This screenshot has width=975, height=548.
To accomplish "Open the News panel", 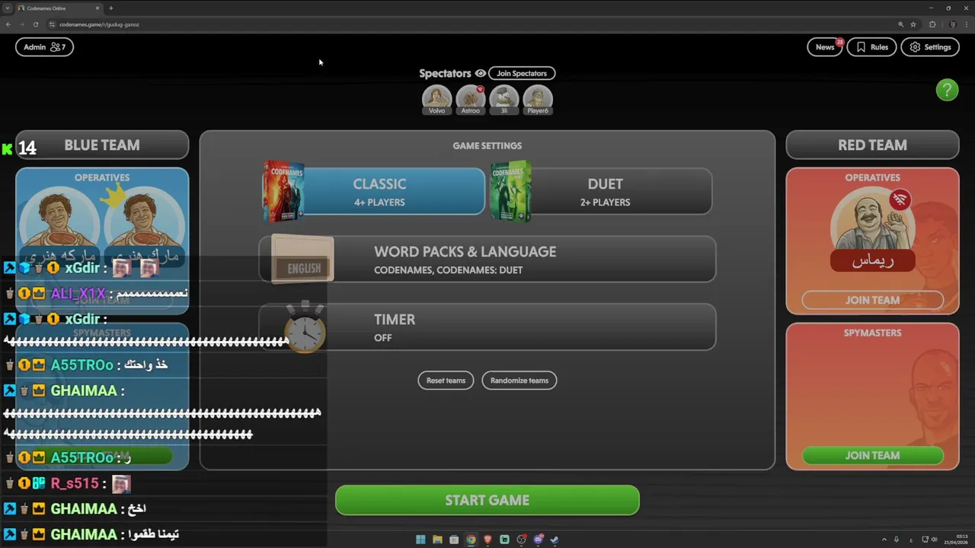I will click(x=825, y=47).
